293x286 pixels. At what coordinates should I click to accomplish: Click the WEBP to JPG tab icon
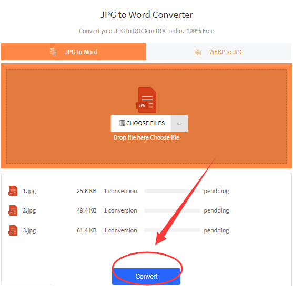[198, 52]
